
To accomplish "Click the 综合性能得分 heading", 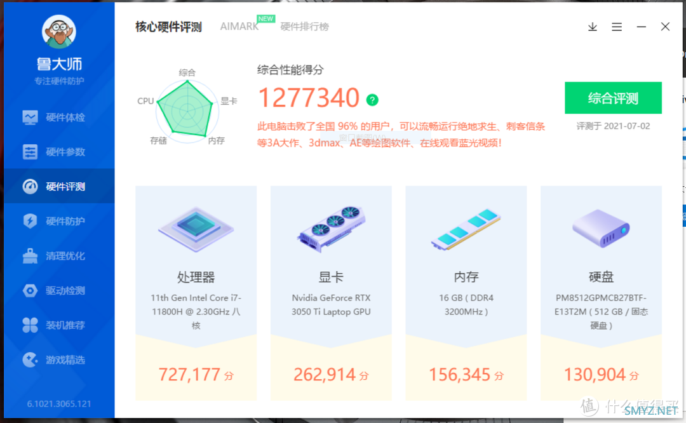I will [x=290, y=70].
